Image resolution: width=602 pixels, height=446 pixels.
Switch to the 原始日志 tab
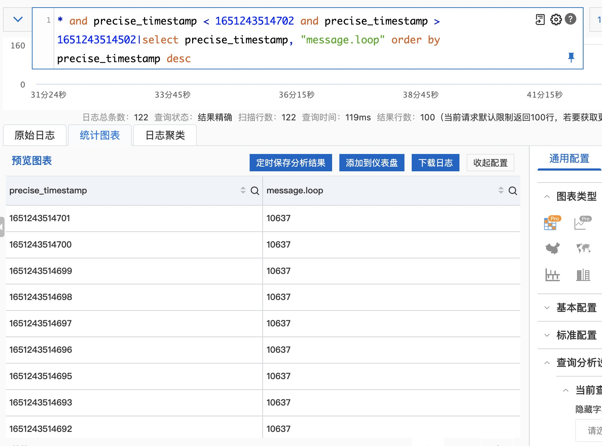pos(35,135)
